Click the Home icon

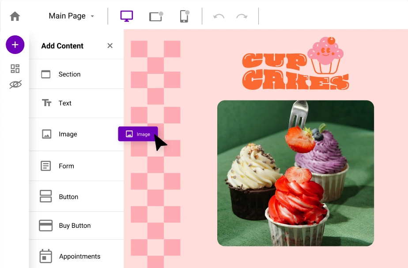[x=15, y=16]
